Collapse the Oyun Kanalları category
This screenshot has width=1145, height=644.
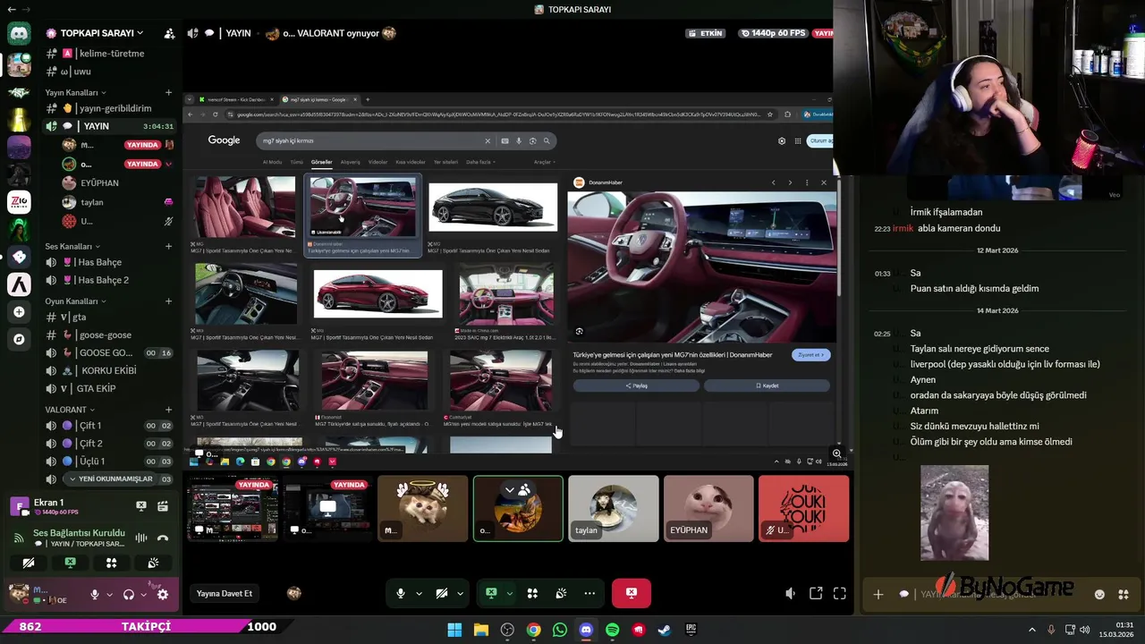click(x=75, y=301)
